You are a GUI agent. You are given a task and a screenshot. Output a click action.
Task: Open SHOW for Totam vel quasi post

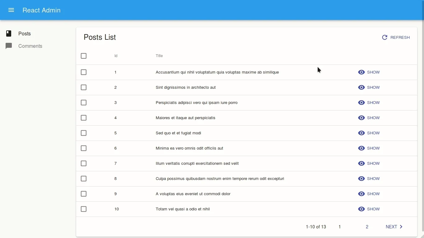point(373,209)
